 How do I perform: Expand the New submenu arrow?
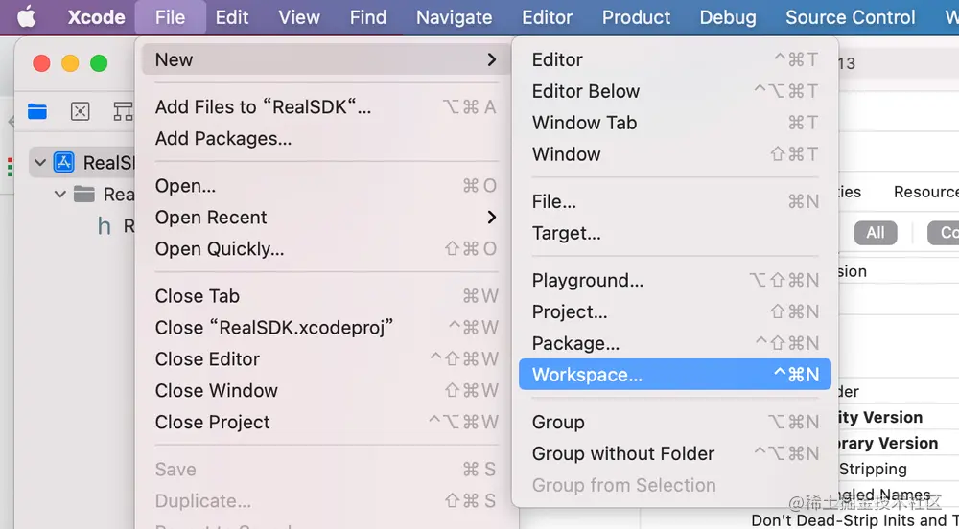point(491,59)
